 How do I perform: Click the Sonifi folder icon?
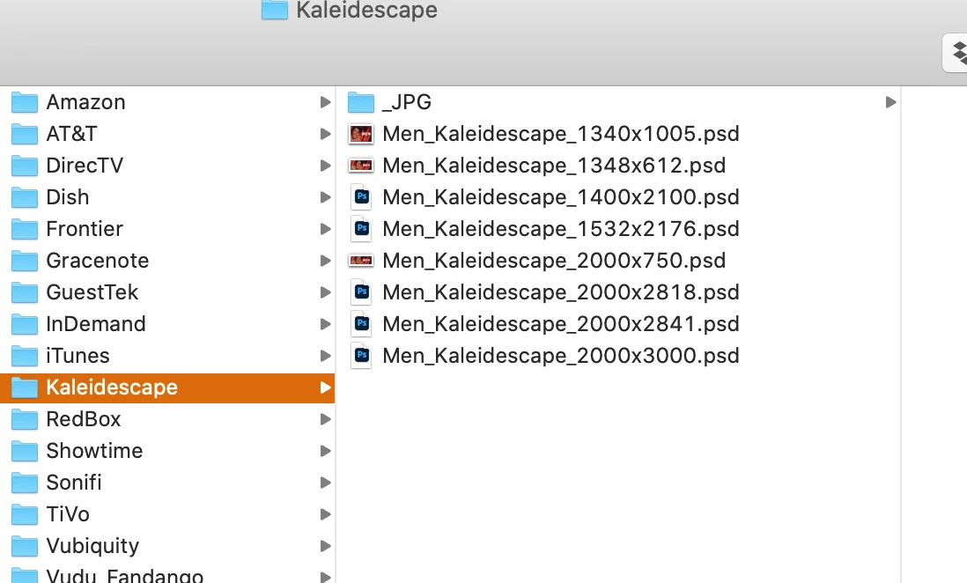(x=25, y=483)
